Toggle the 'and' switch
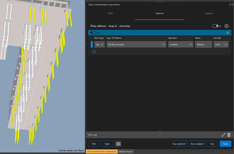 [x=93, y=33]
